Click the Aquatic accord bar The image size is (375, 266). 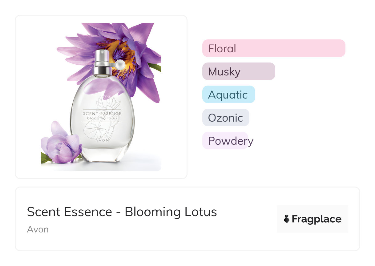[x=228, y=95]
